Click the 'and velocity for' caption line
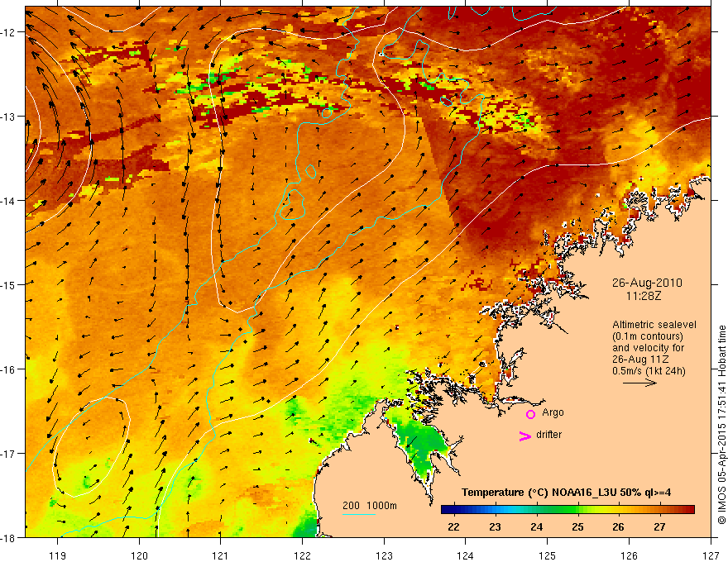The image size is (728, 562). [648, 348]
